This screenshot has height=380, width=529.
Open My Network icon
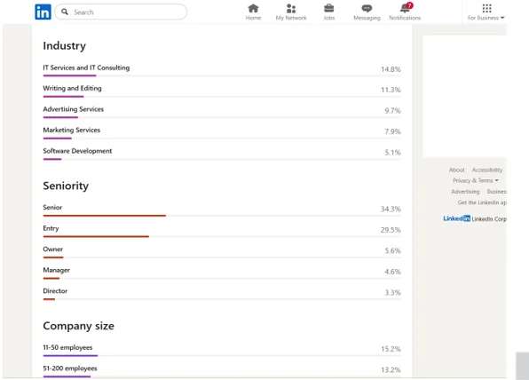[x=291, y=8]
